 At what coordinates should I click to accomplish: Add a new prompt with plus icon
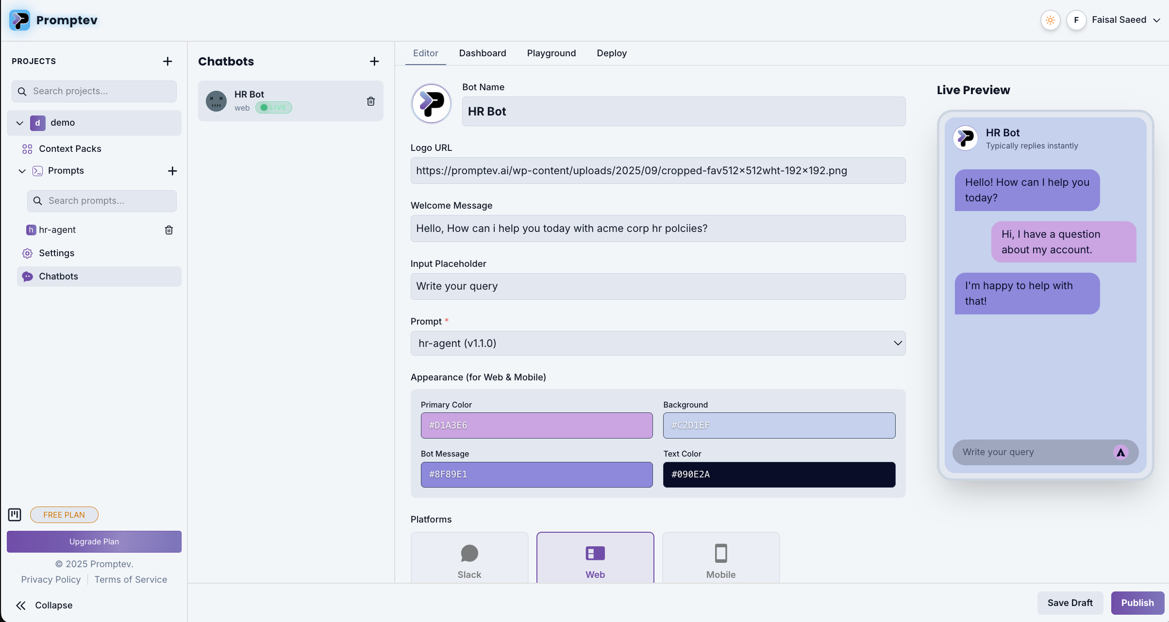(172, 171)
